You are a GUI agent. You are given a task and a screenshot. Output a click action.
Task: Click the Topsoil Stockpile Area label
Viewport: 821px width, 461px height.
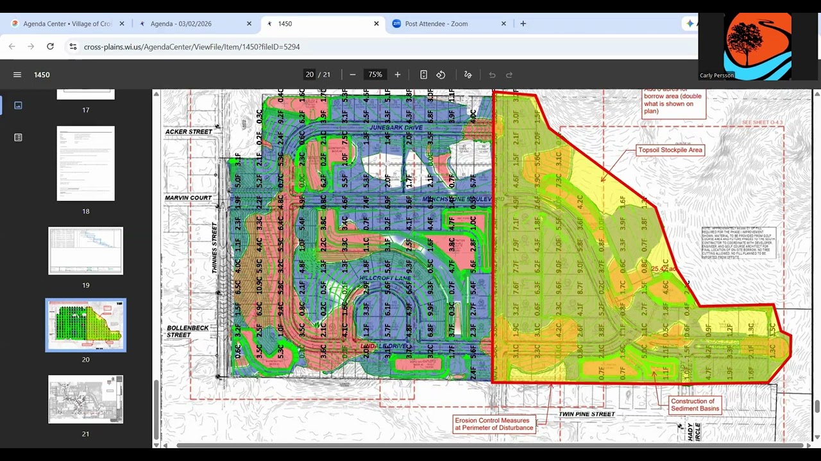670,150
